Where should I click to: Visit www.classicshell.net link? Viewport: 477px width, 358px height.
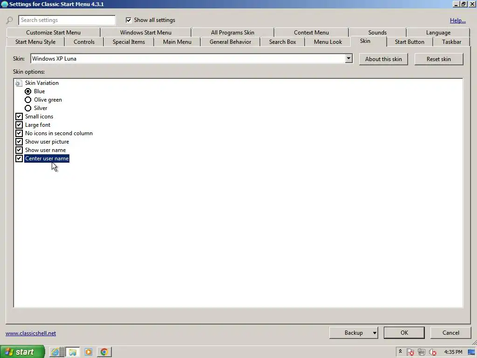pos(31,333)
